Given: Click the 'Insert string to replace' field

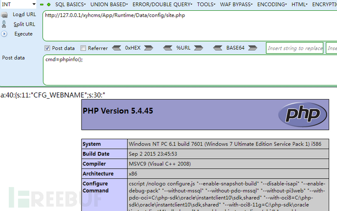Looking at the screenshot, I should coord(295,48).
